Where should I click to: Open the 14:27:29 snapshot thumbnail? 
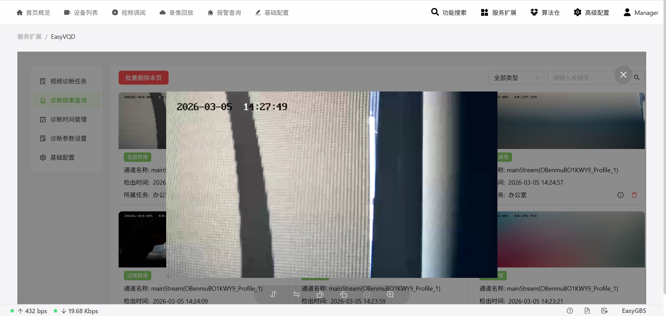(571, 121)
